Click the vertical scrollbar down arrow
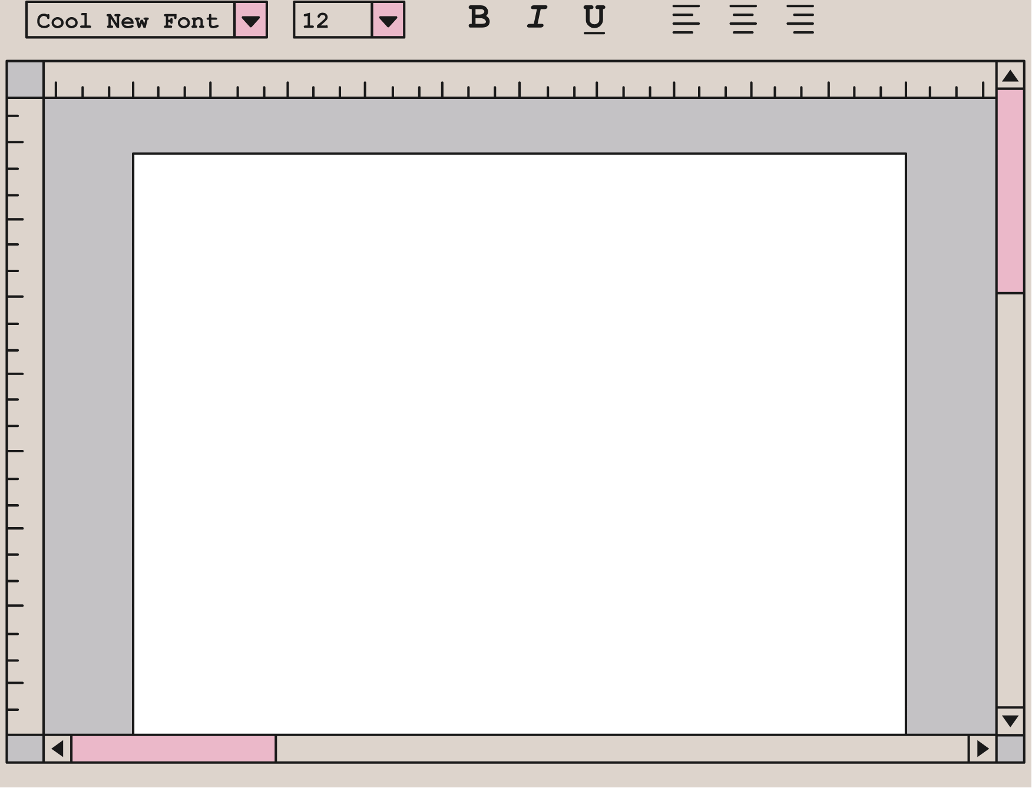Viewport: 1032px width, 788px height. [1010, 721]
